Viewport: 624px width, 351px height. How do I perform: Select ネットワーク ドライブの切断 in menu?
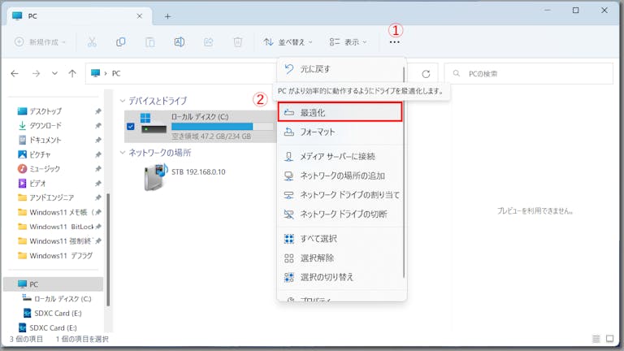pos(340,214)
